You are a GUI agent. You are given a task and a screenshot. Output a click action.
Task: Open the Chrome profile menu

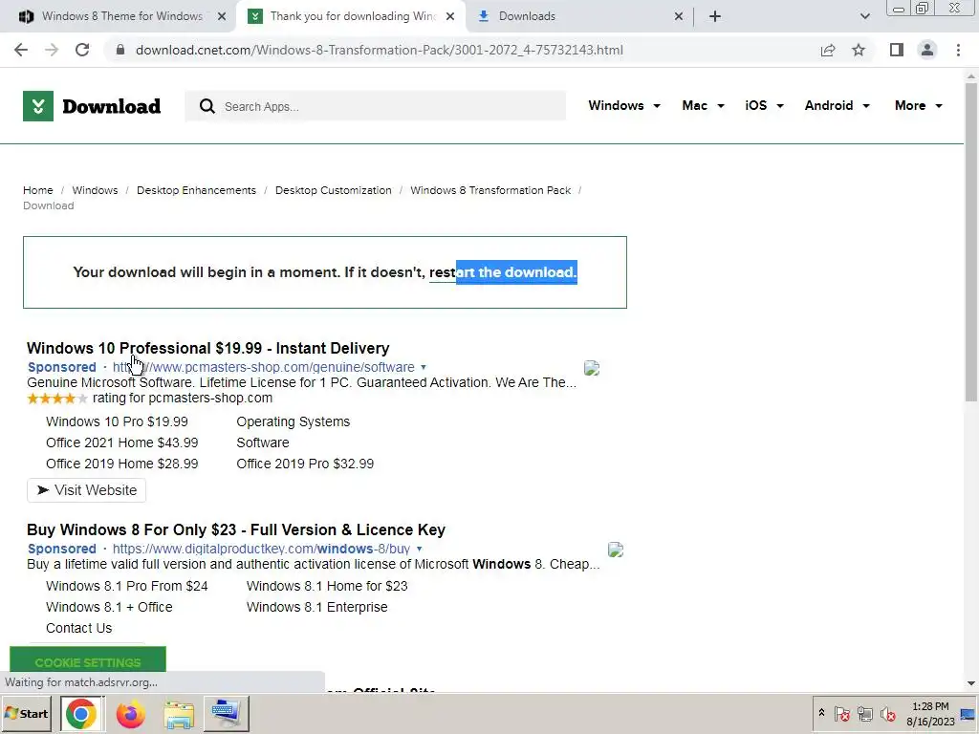(x=927, y=50)
